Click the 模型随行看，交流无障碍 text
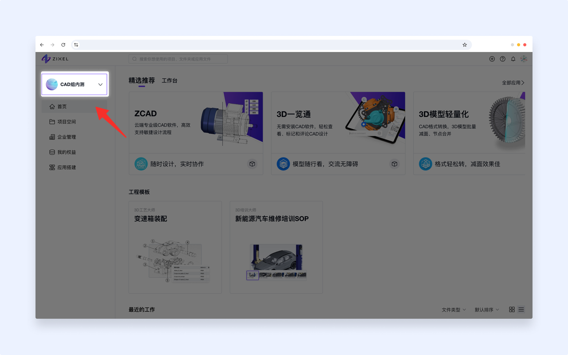The image size is (568, 355). coord(325,164)
